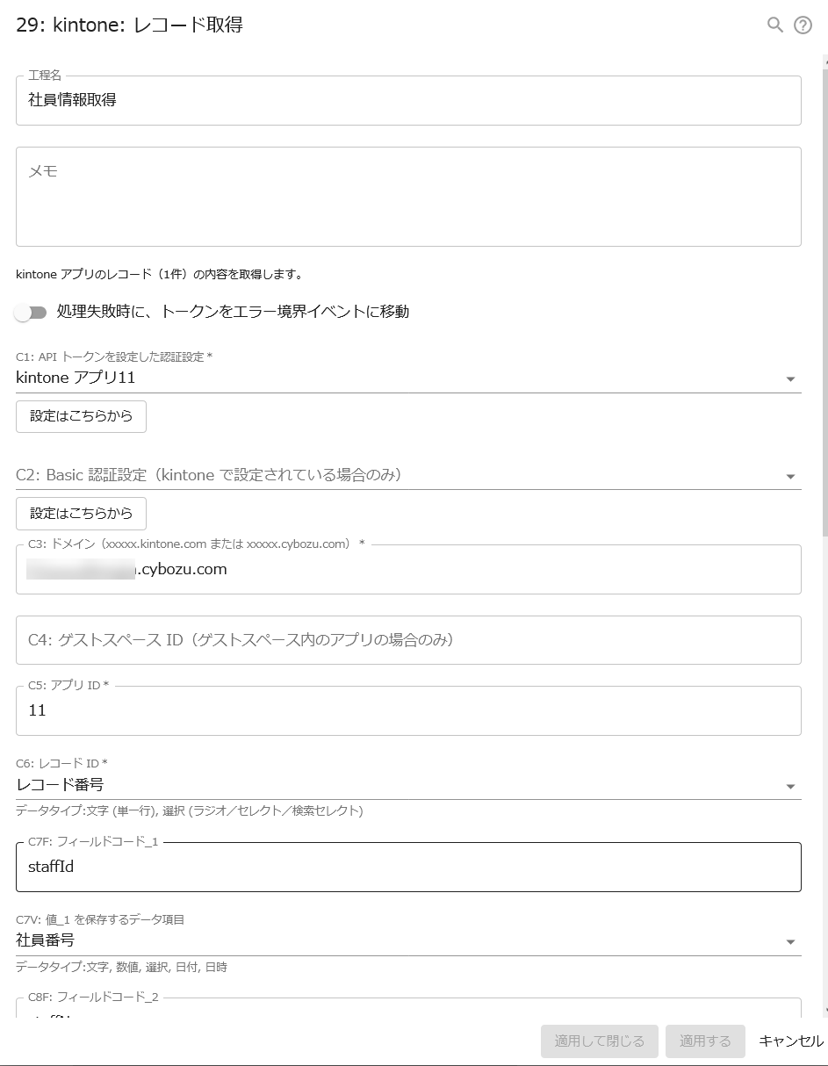Screen dimensions: 828x1066
Task: Open help via the question mark icon
Action: pyautogui.click(x=802, y=25)
